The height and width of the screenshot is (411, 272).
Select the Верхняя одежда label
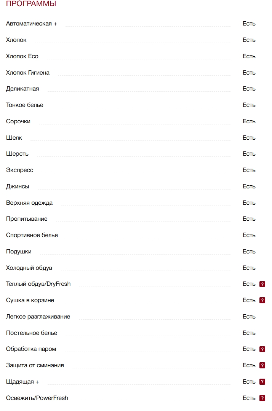[29, 203]
